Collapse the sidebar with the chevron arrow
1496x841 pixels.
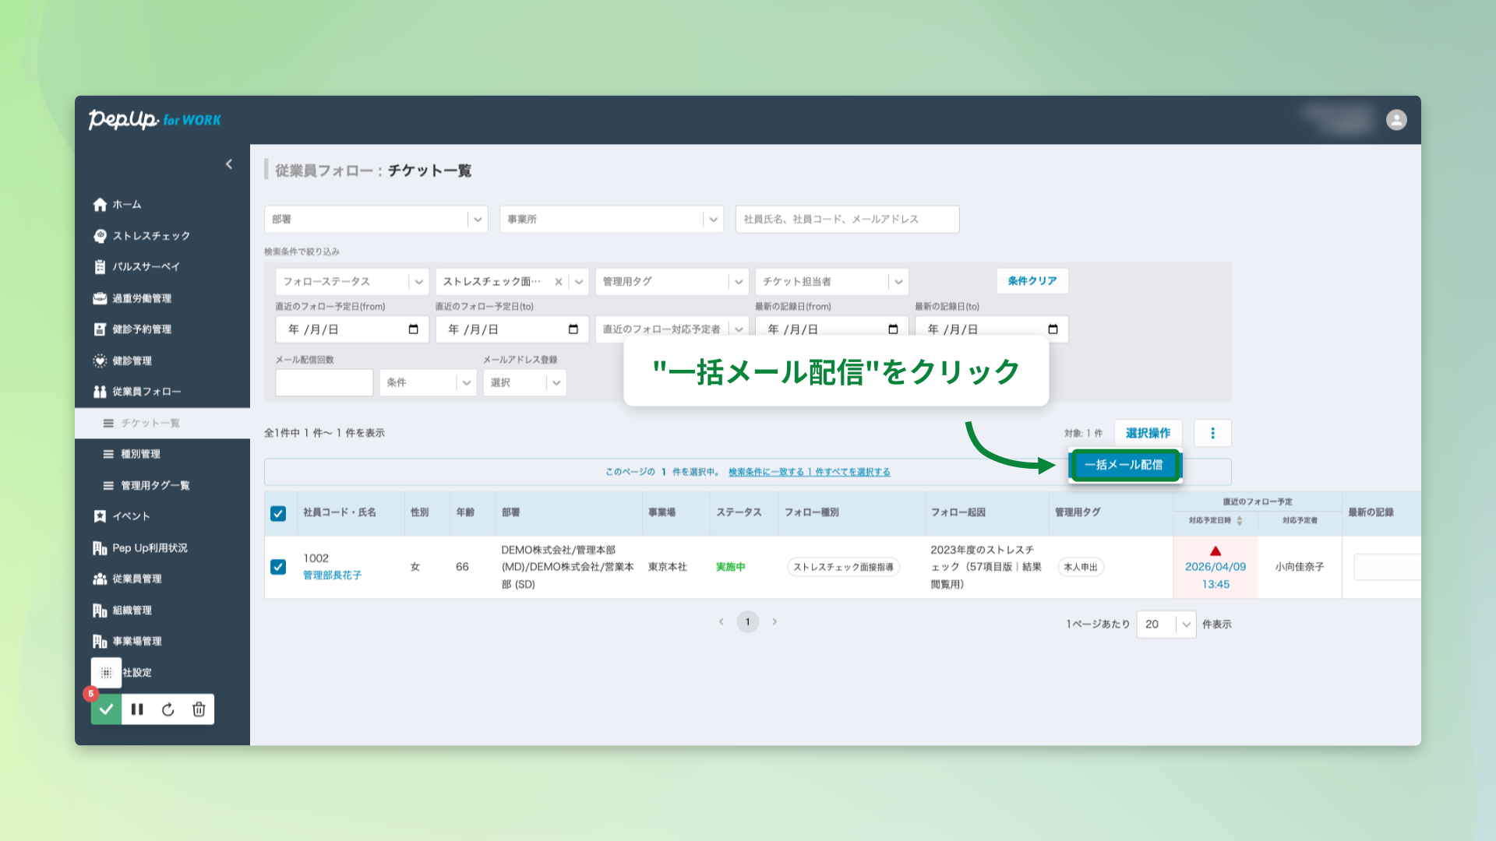tap(229, 164)
